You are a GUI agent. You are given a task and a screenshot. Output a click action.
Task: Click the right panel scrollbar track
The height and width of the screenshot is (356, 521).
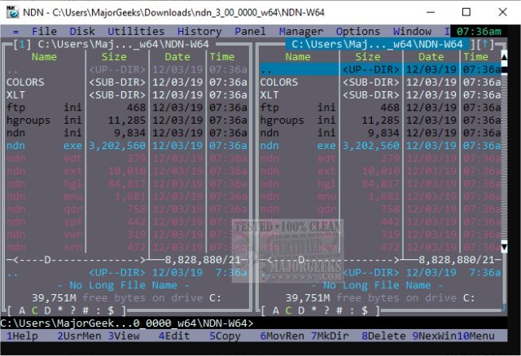(x=504, y=156)
